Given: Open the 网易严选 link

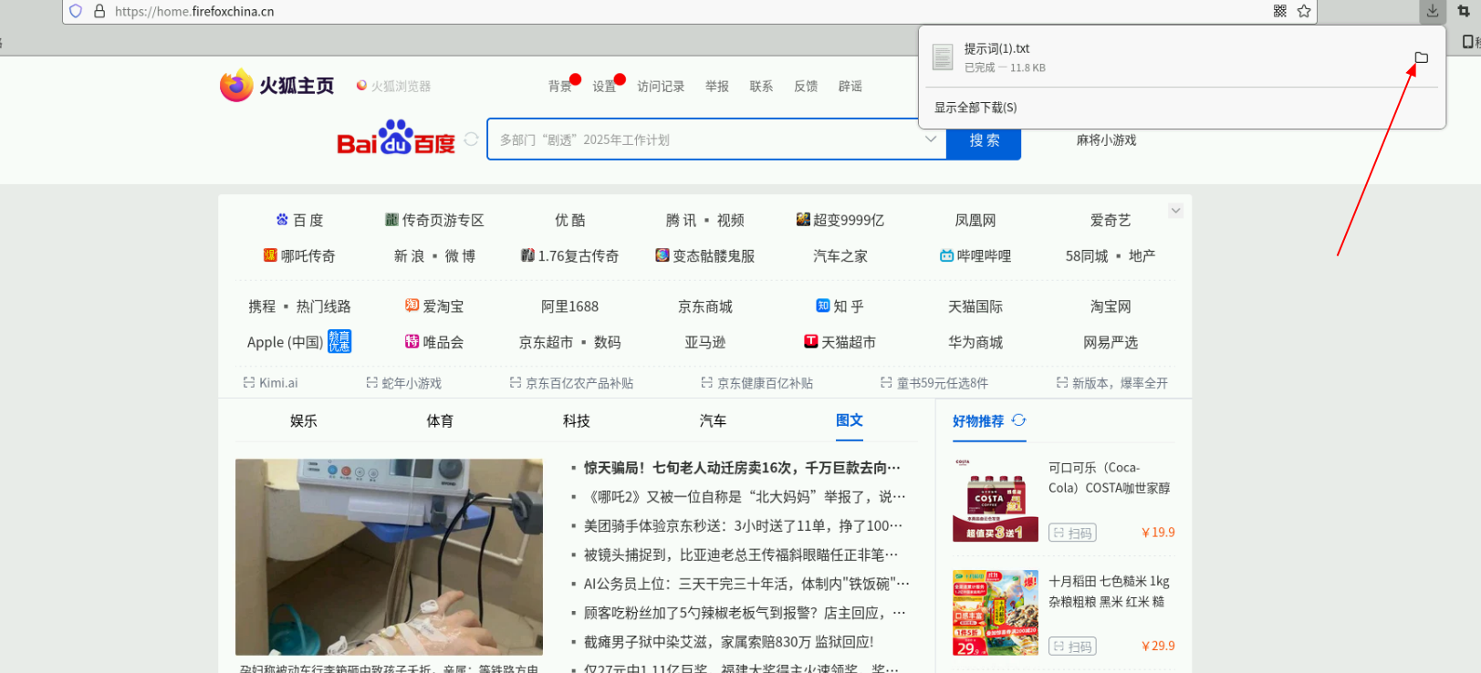Looking at the screenshot, I should pos(1111,342).
